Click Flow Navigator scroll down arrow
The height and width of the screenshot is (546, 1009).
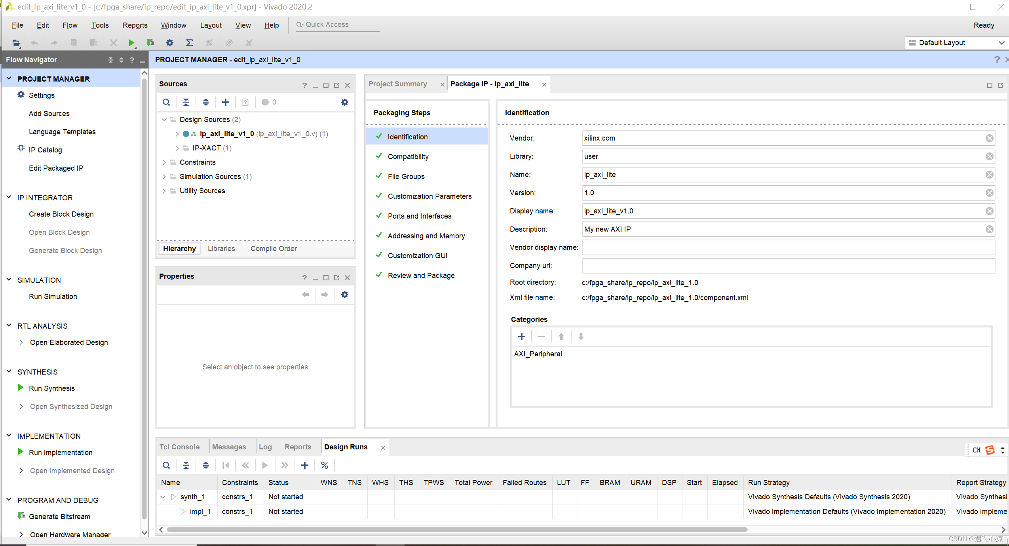coord(144,533)
